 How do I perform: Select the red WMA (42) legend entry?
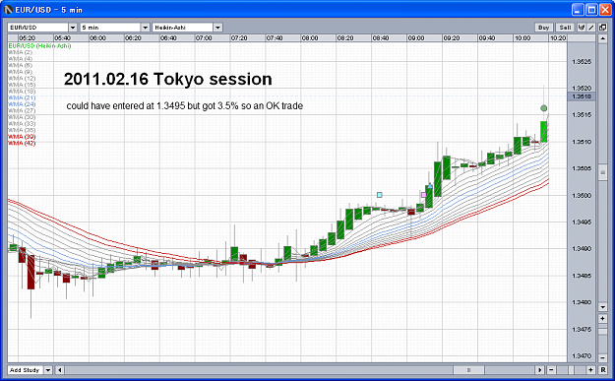tap(22, 143)
